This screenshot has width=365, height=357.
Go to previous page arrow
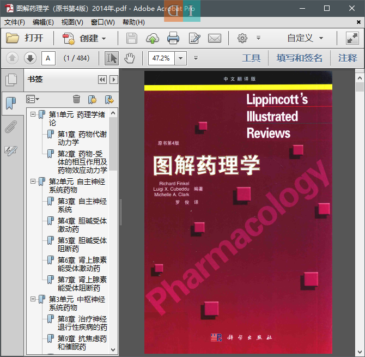[x=13, y=58]
